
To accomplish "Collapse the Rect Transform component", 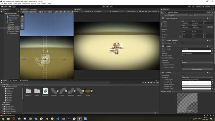I will click(161, 18).
